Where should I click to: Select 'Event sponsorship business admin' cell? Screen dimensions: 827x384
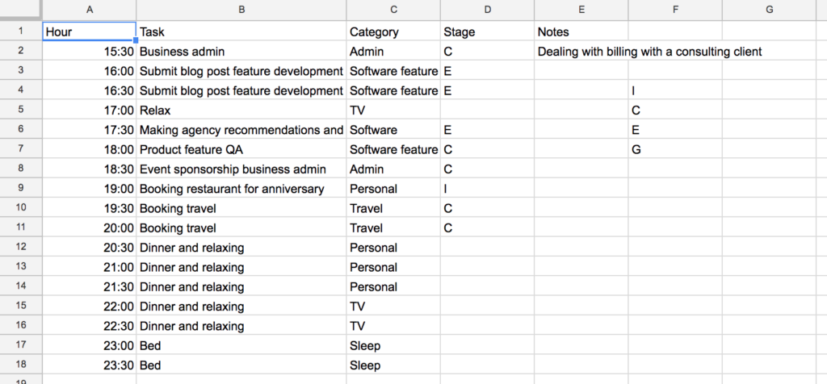241,169
